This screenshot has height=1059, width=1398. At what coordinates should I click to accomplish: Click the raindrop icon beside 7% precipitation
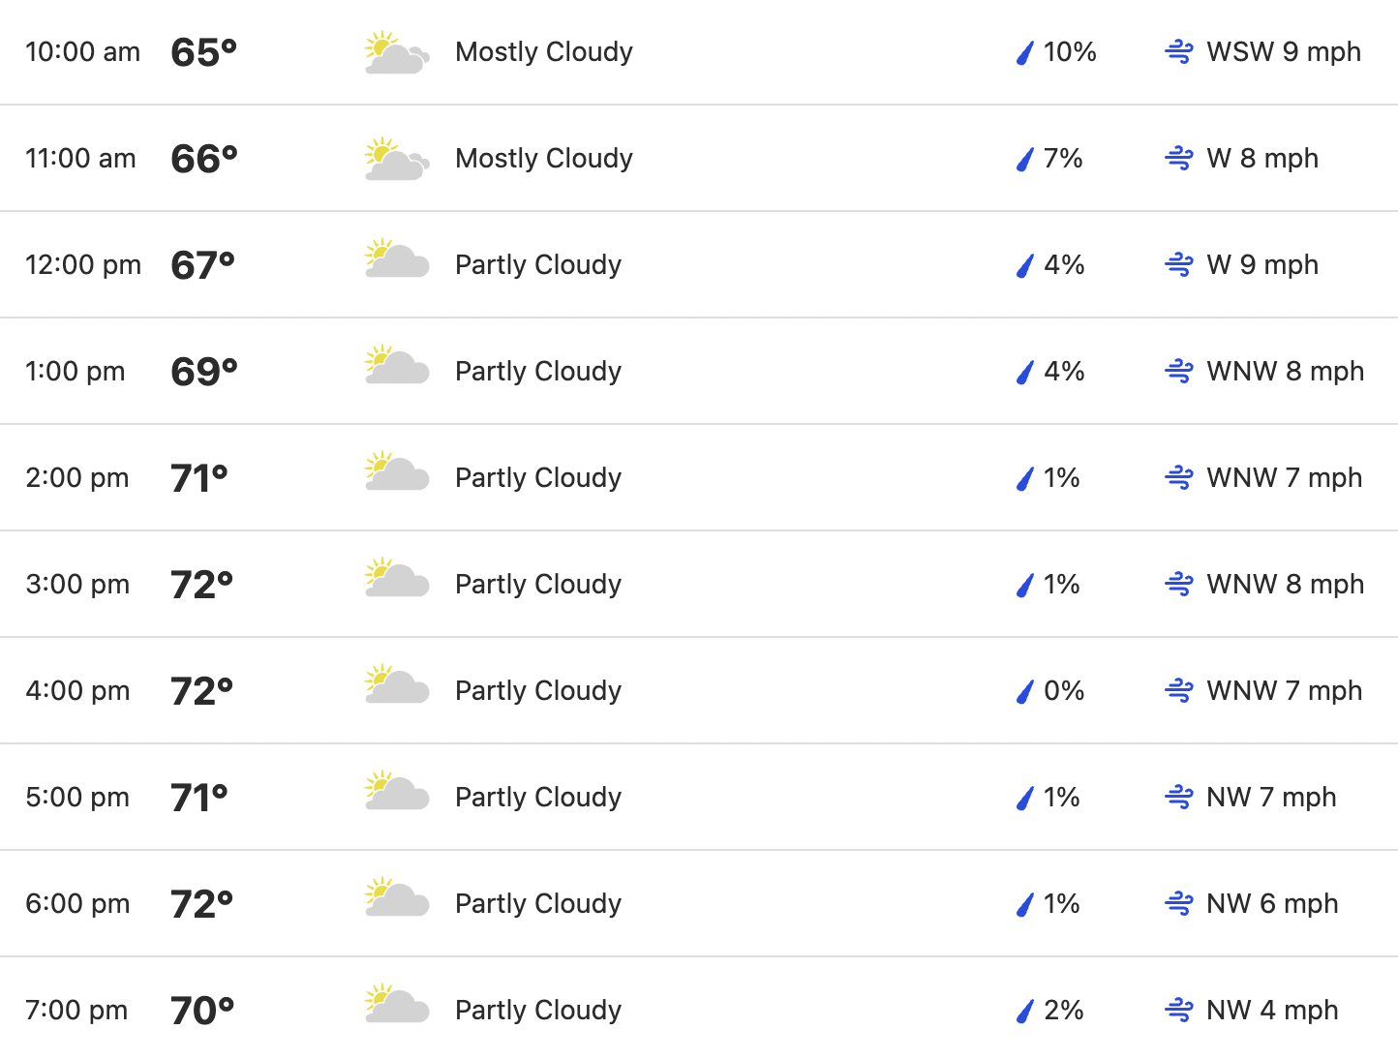click(x=1025, y=159)
